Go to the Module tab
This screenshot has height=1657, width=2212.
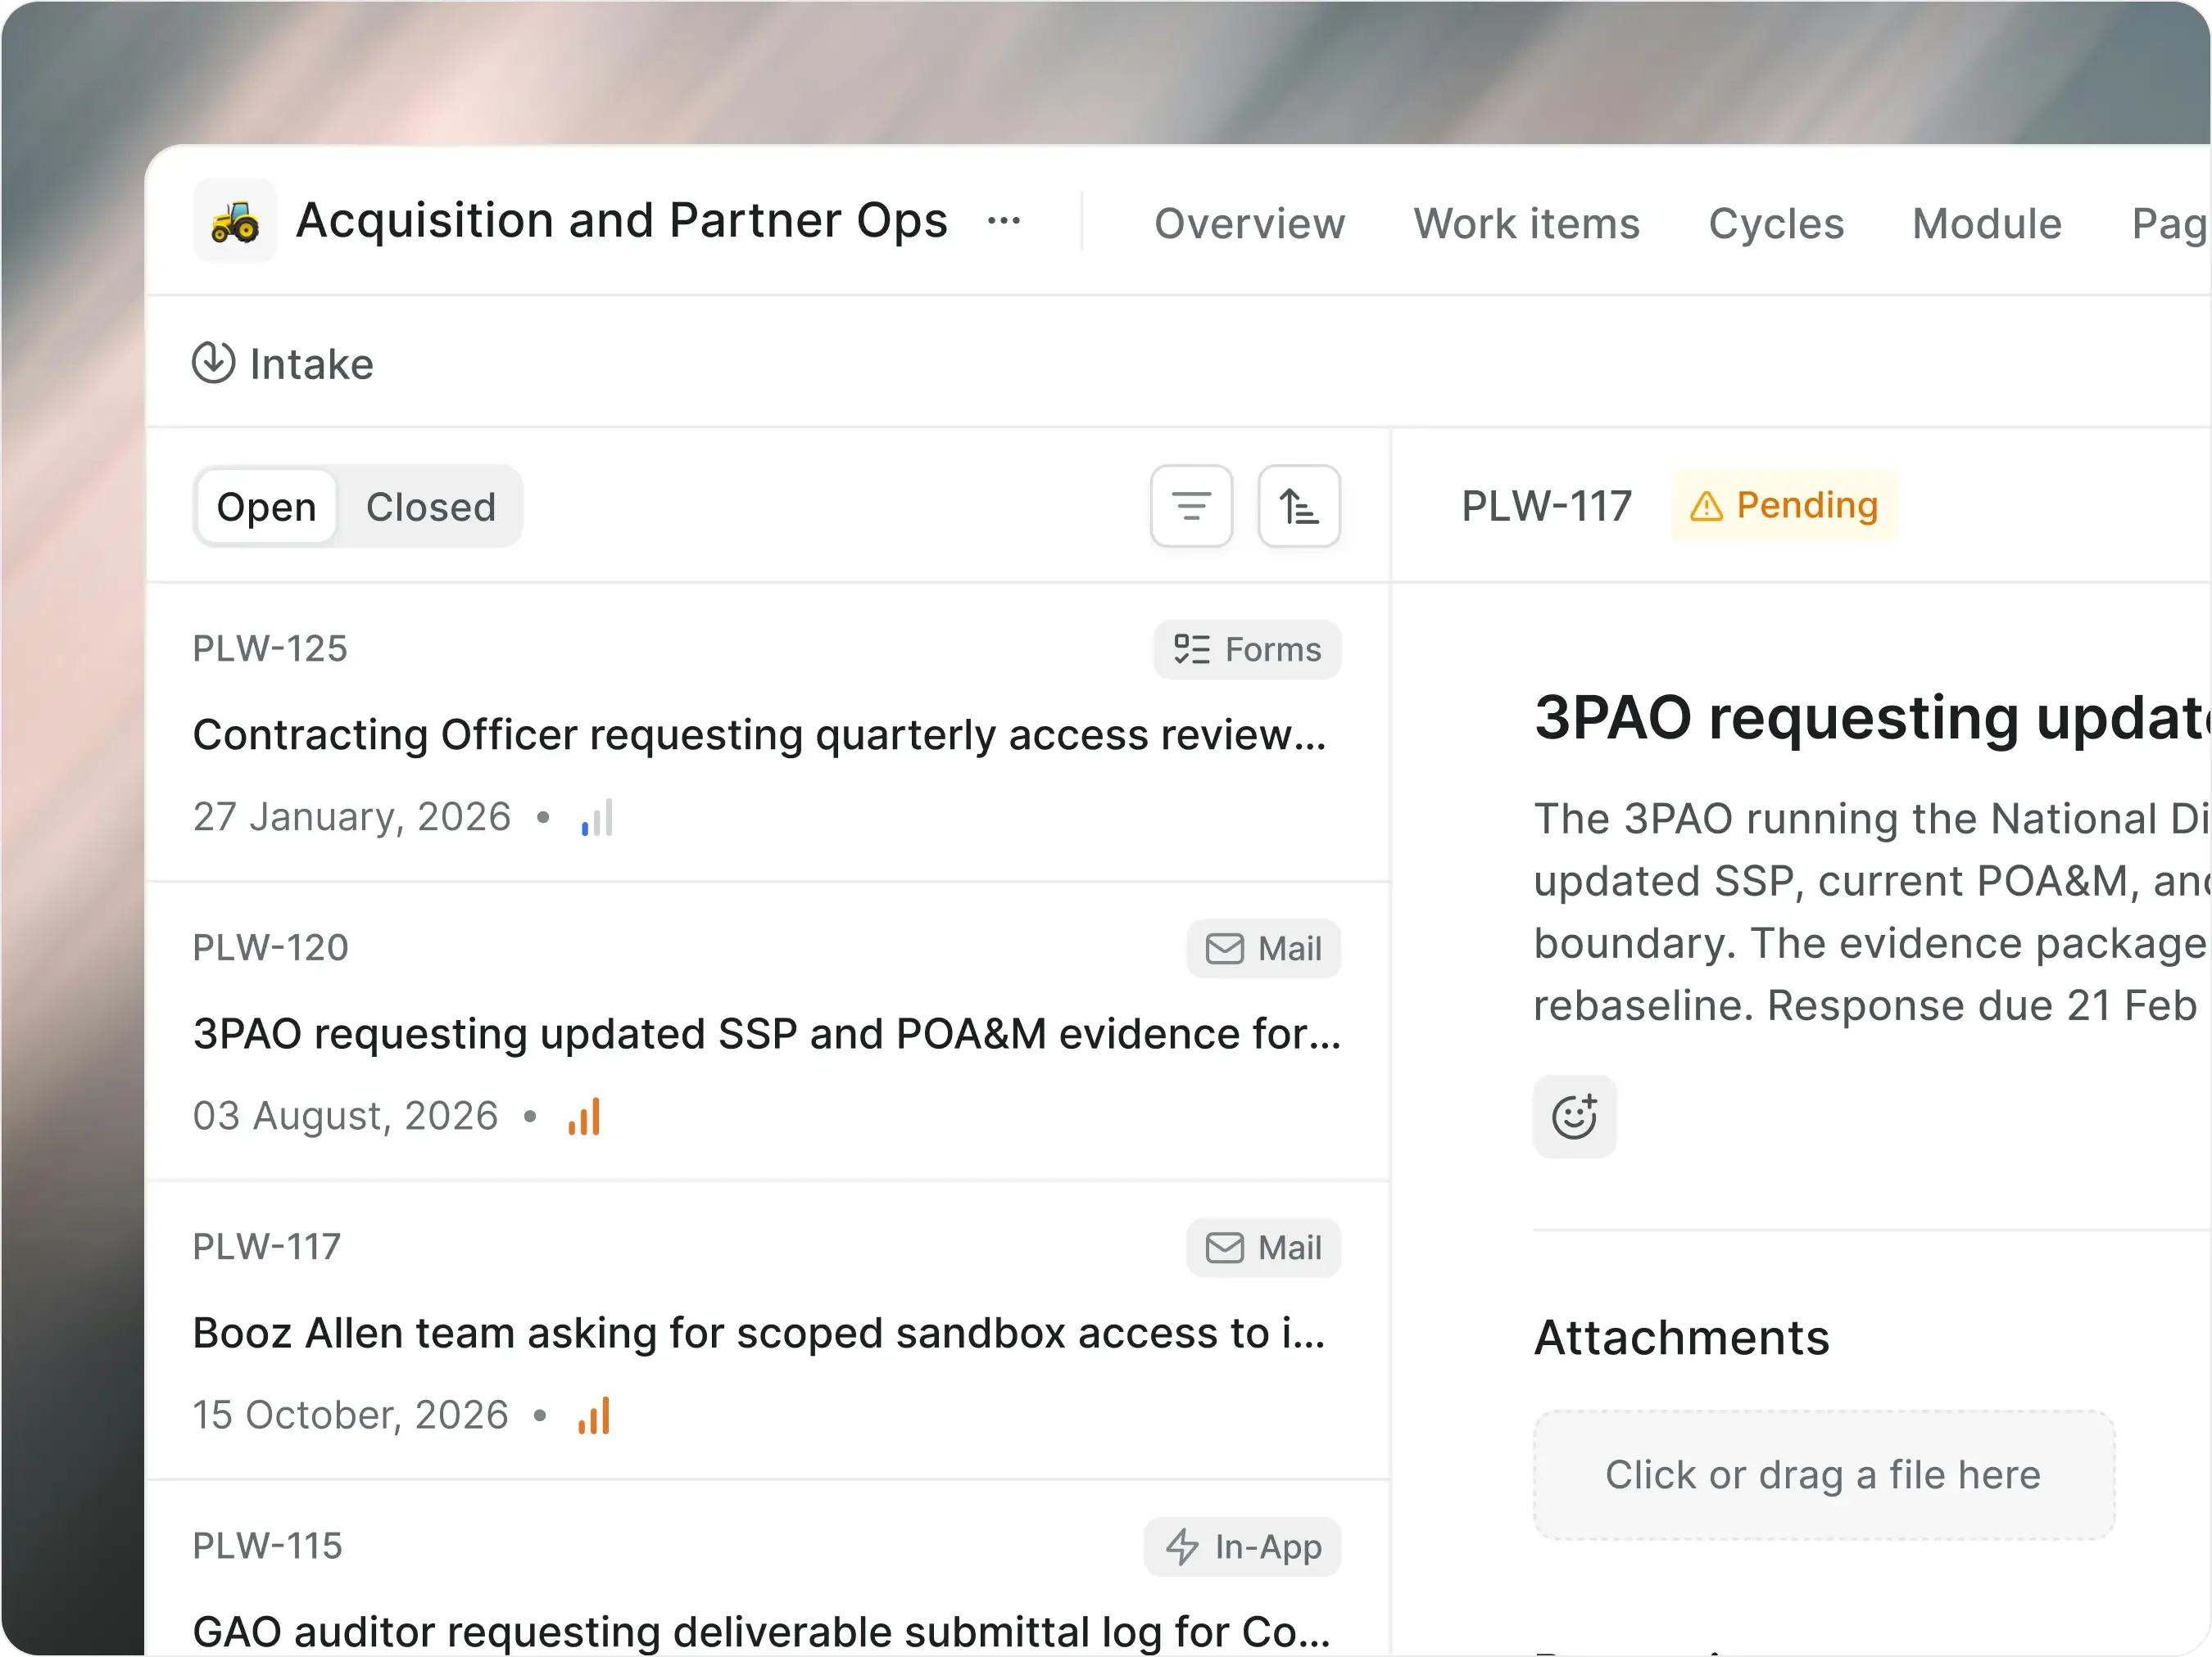click(1987, 223)
